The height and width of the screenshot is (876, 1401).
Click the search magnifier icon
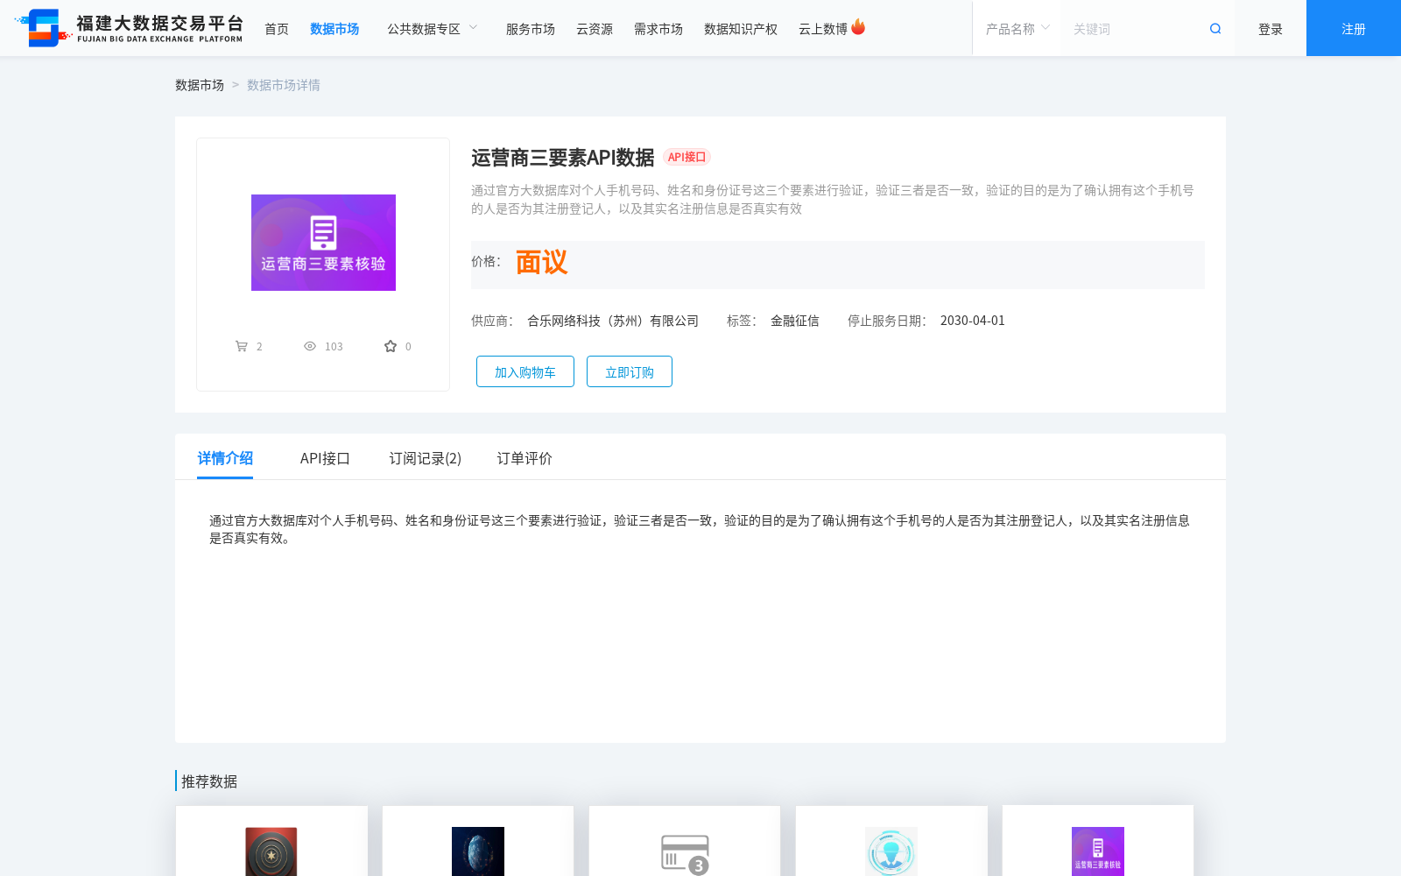1215,29
